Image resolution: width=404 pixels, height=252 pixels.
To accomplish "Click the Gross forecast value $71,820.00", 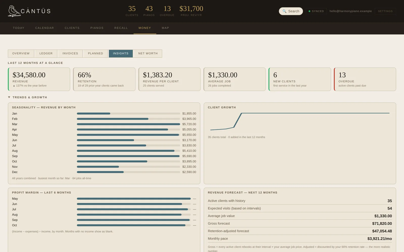I will [382, 224].
